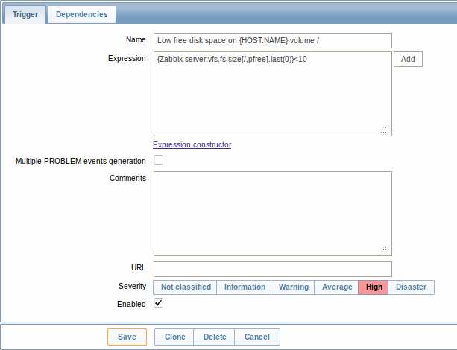Open the Expression constructor link

pos(192,144)
